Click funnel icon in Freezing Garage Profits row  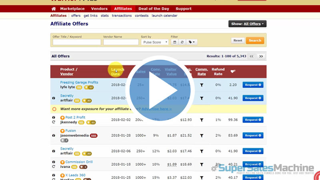pyautogui.click(x=202, y=85)
